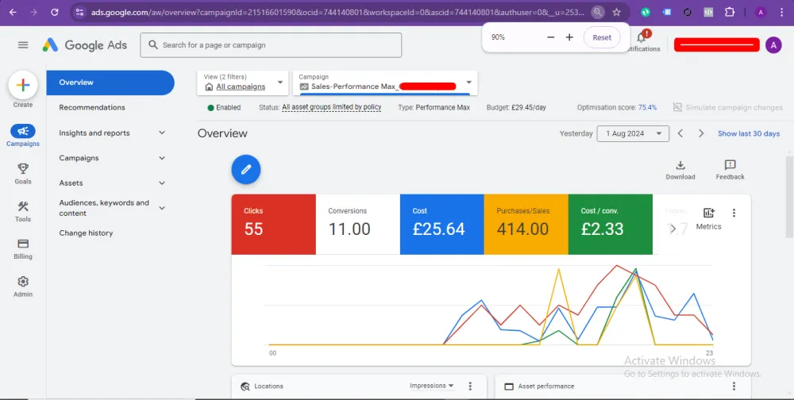Open the Billing section
Image resolution: width=794 pixels, height=400 pixels.
tap(23, 249)
